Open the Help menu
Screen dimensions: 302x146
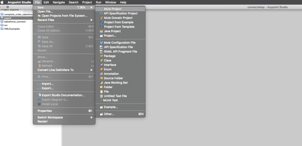click(123, 2)
